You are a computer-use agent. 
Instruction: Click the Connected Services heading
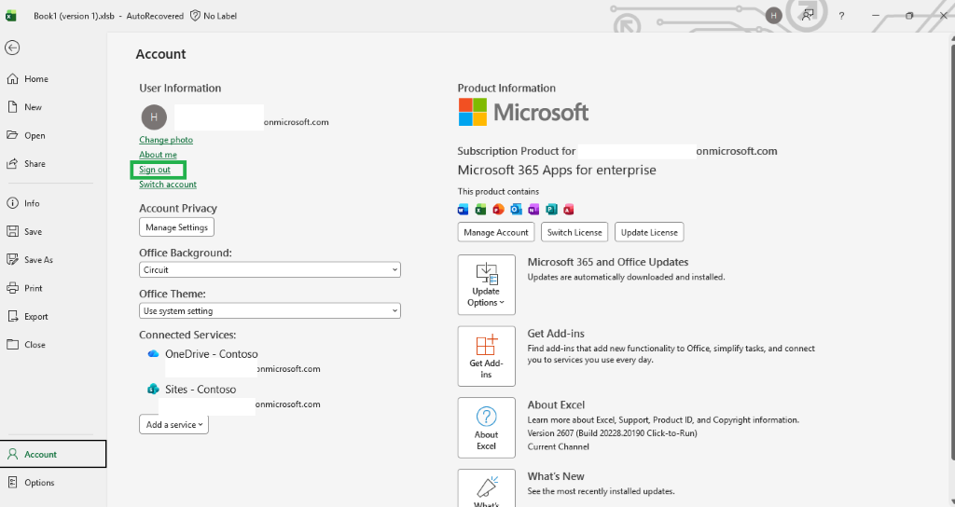[x=187, y=335]
